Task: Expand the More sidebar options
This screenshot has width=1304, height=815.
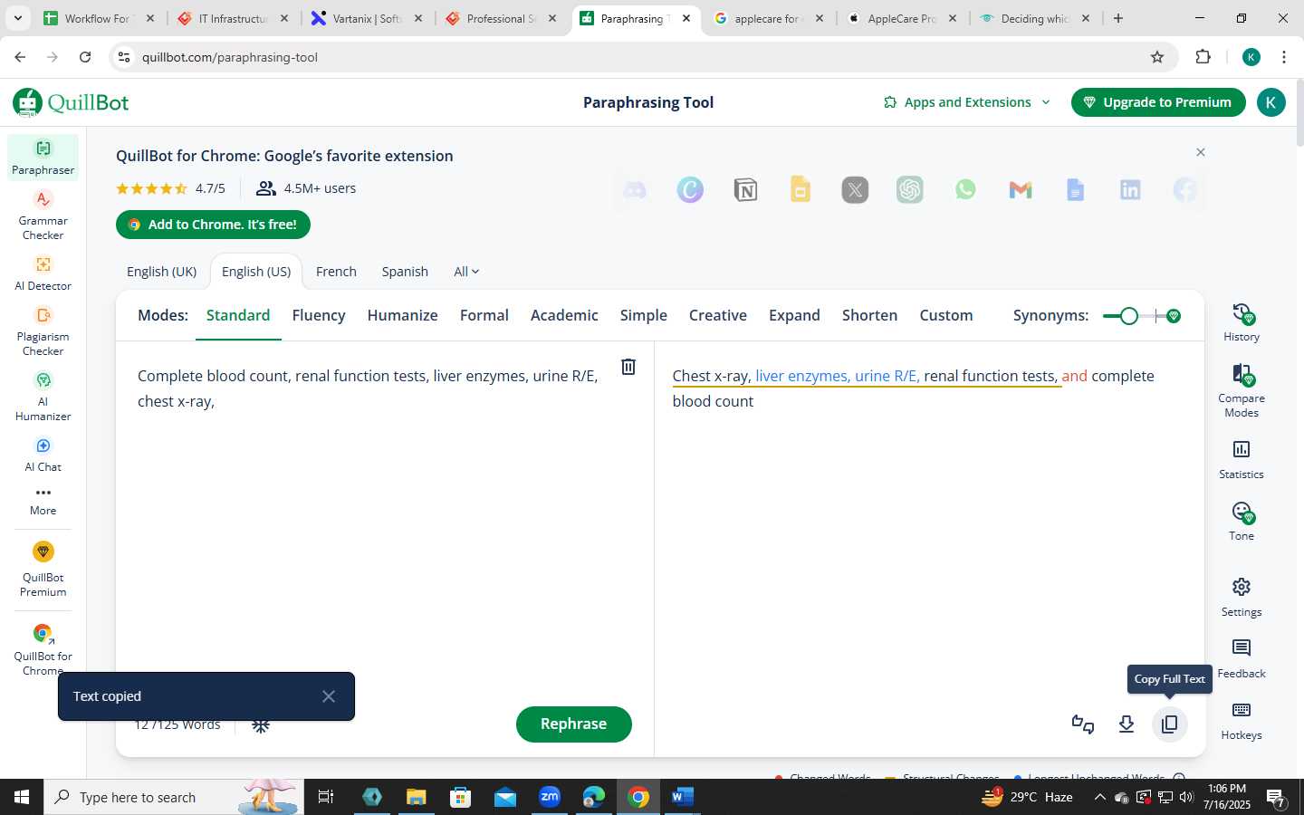Action: (x=43, y=501)
